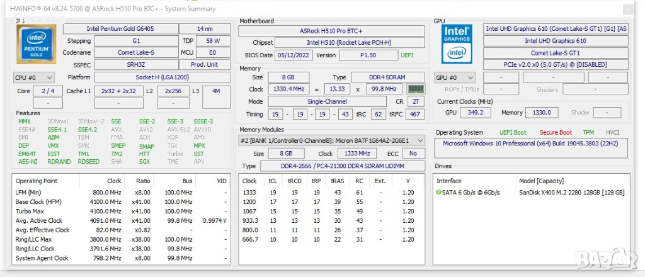Click the tRCD column header in timings table
The width and height of the screenshot is (645, 277).
click(x=294, y=181)
